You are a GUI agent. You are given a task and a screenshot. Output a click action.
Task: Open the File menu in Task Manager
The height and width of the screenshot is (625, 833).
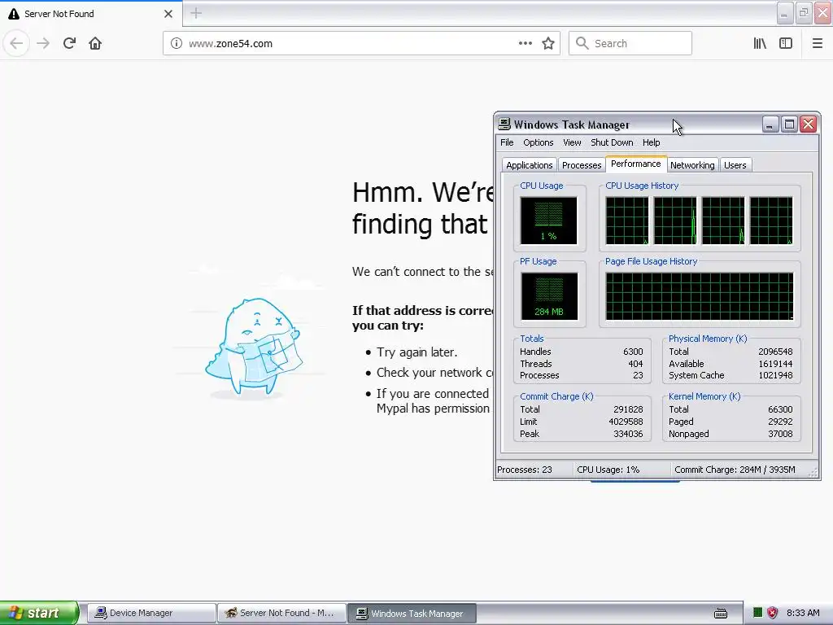pos(507,142)
